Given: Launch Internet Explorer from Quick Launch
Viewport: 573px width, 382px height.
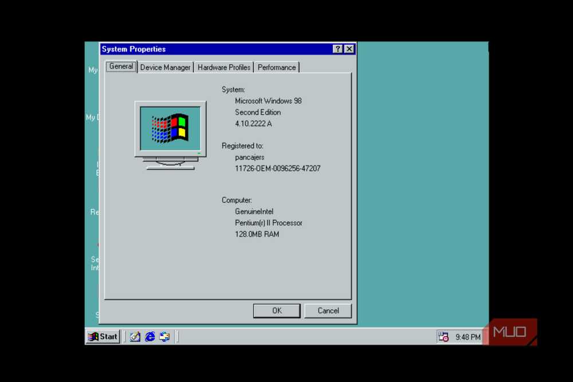Looking at the screenshot, I should 150,337.
